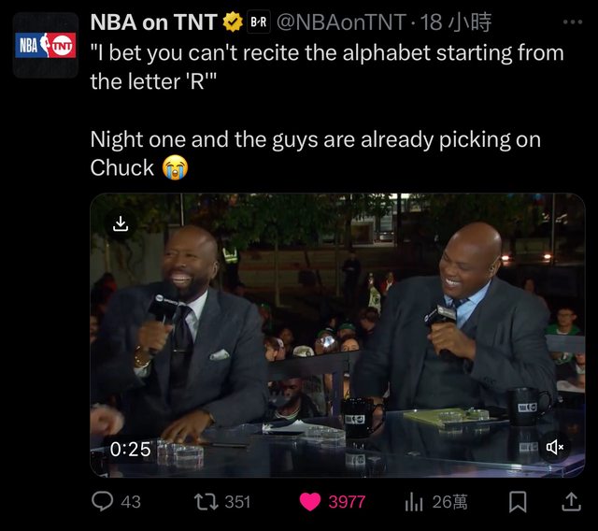The width and height of the screenshot is (598, 531).
Task: View the 3977 likes count
Action: click(347, 502)
